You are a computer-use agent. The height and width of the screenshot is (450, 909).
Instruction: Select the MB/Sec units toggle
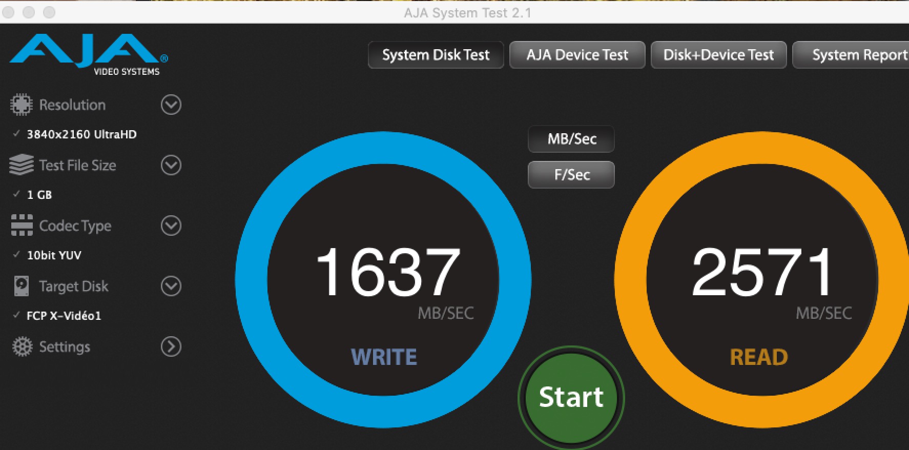[571, 139]
